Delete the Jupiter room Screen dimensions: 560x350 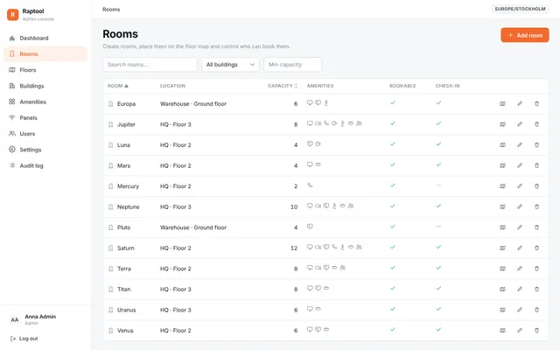point(536,124)
